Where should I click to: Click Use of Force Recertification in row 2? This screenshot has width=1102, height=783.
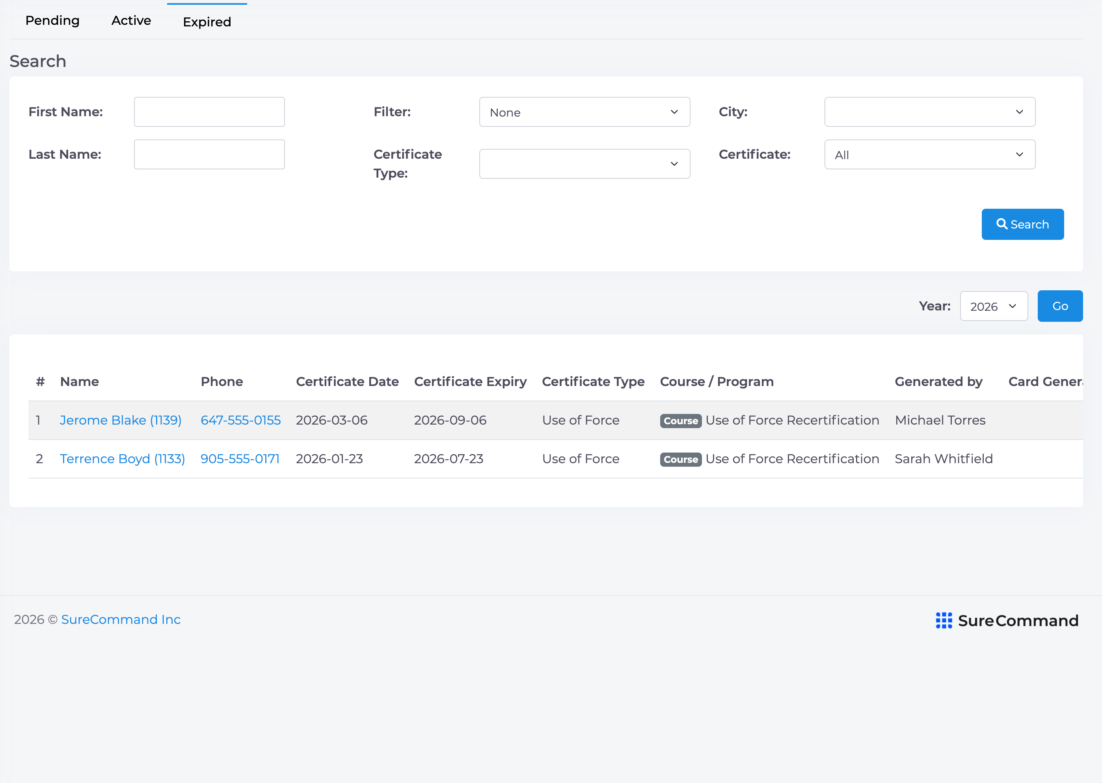click(792, 459)
